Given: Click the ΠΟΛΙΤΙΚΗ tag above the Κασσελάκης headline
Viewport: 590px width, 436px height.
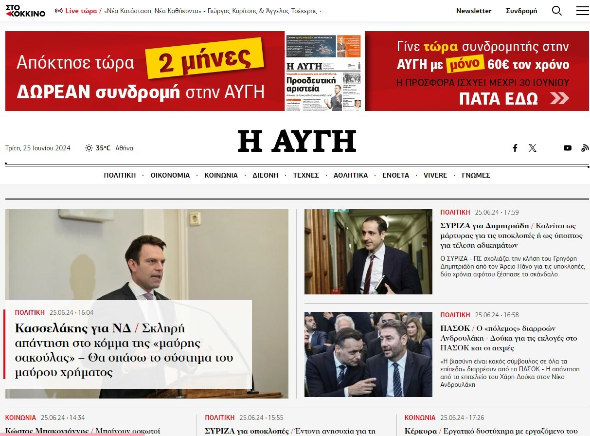Looking at the screenshot, I should tap(30, 312).
